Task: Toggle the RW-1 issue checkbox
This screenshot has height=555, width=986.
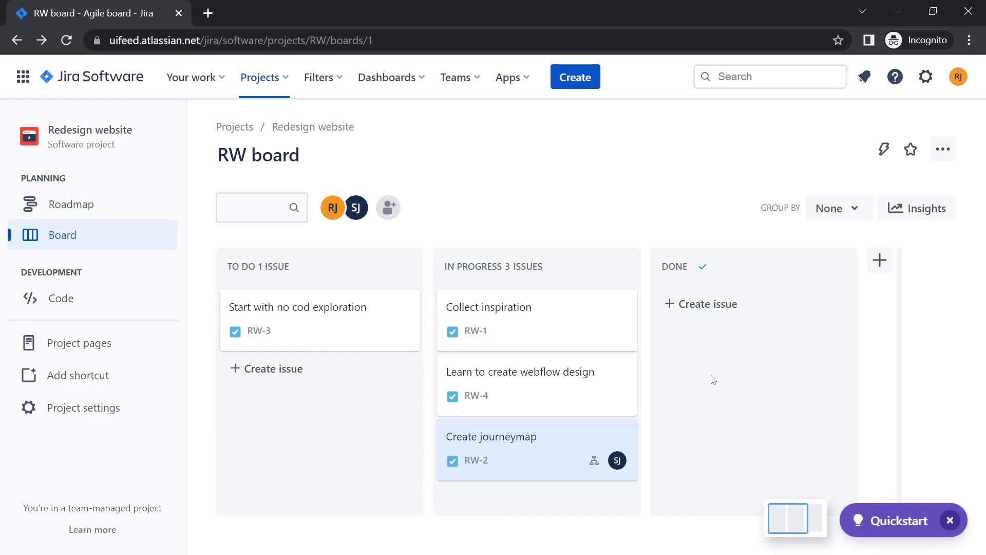Action: tap(452, 331)
